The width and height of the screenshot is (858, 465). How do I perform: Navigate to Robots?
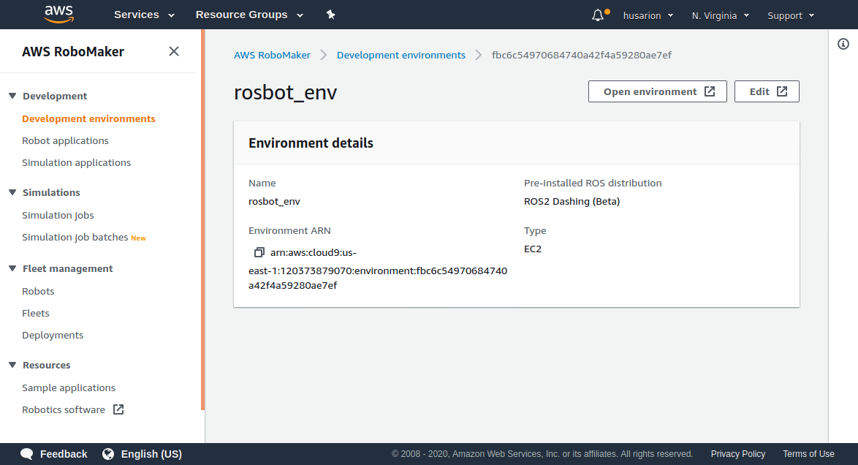tap(38, 292)
